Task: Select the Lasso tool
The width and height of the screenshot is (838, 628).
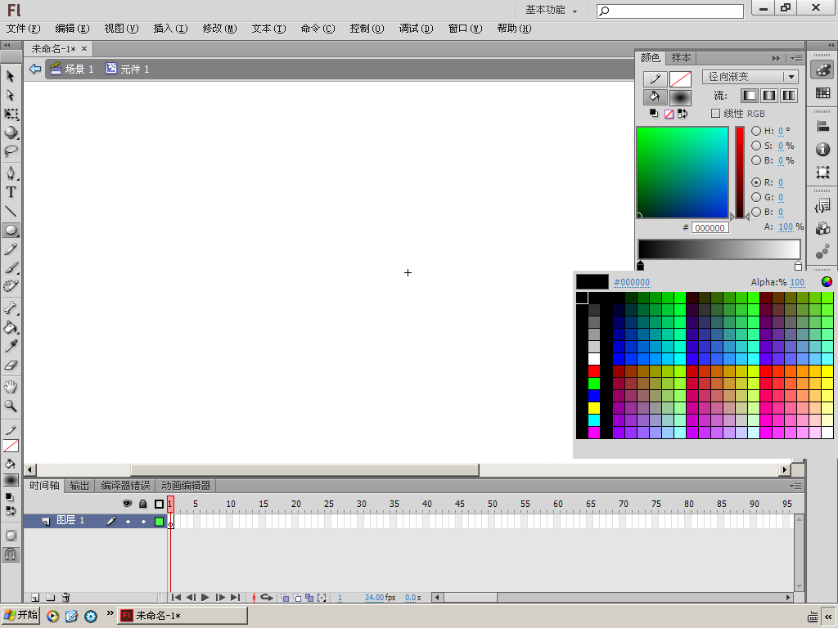Action: coord(11,151)
